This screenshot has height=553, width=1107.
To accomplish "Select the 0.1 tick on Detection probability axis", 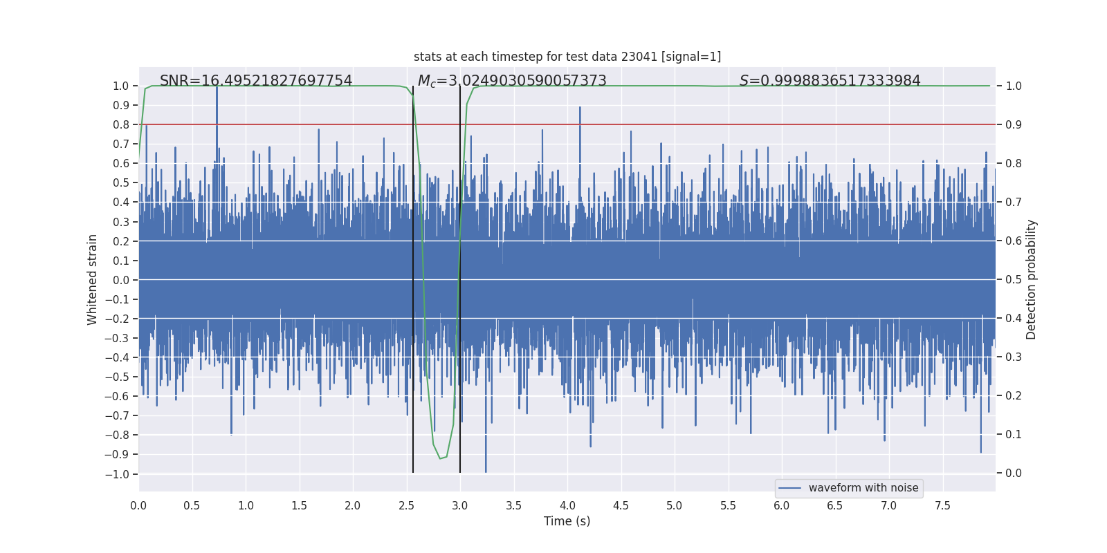I will point(1014,434).
